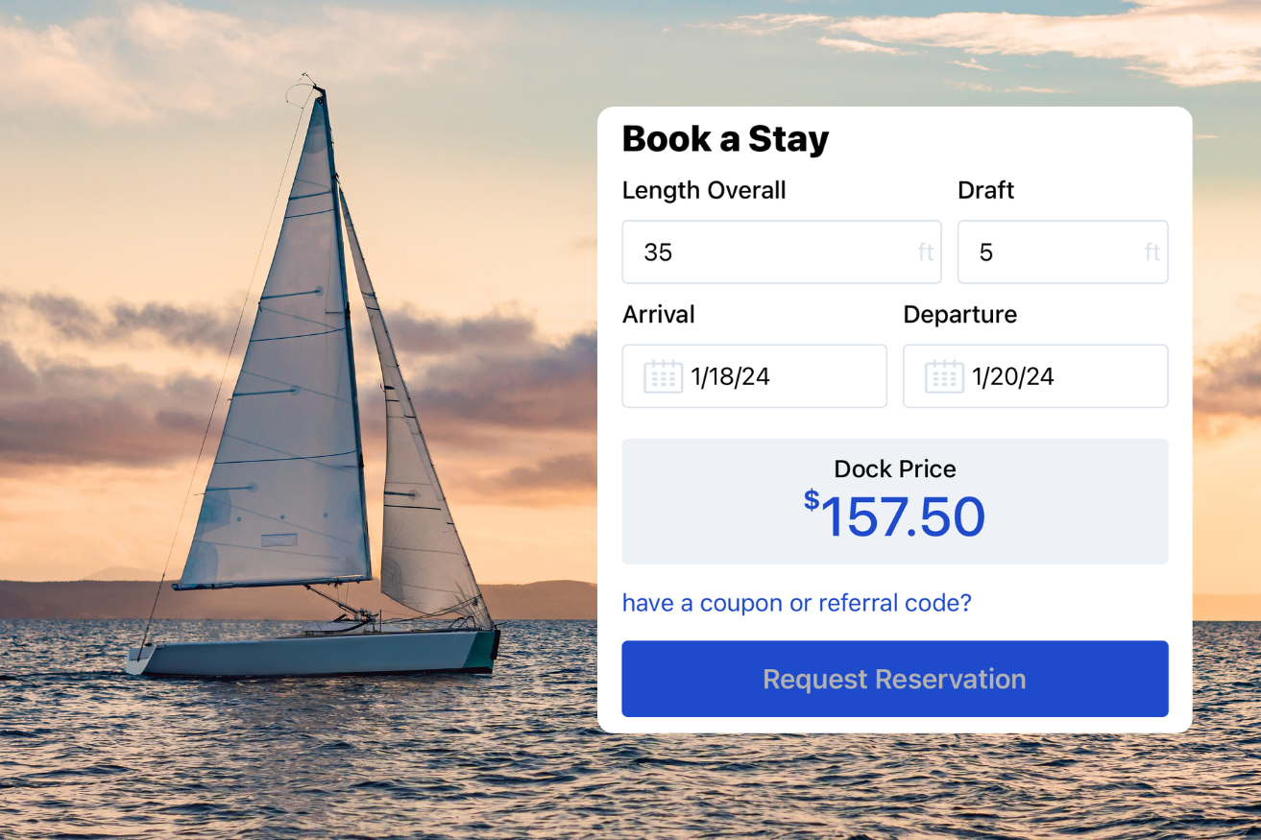Click the Length Overall input showing 35
The height and width of the screenshot is (840, 1261).
click(768, 252)
